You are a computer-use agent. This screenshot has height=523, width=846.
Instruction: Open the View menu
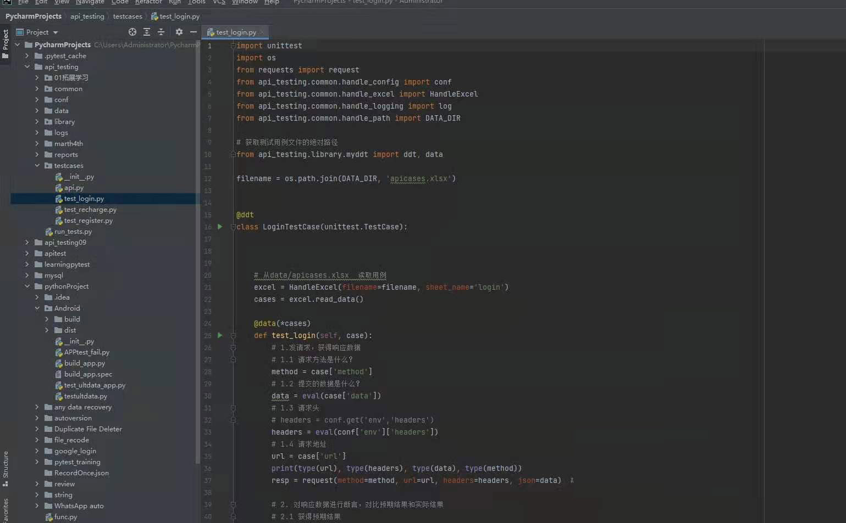click(x=62, y=2)
